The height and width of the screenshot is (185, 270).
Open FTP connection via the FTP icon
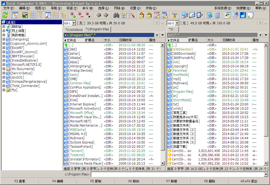click(157, 15)
